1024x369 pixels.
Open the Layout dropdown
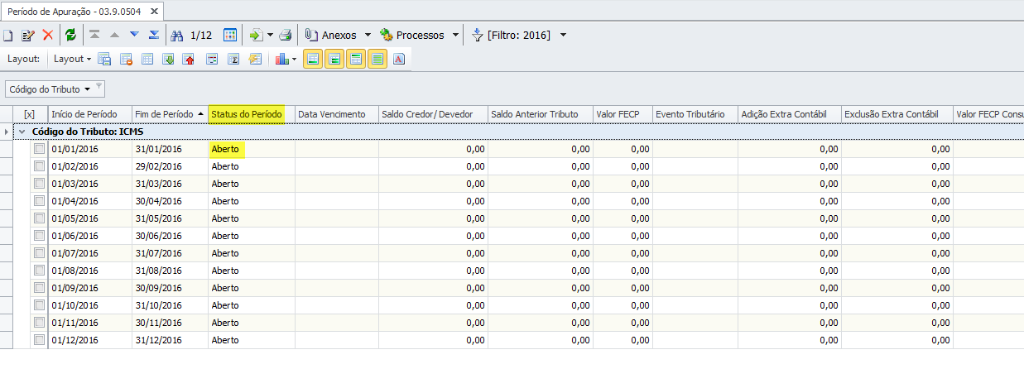72,60
